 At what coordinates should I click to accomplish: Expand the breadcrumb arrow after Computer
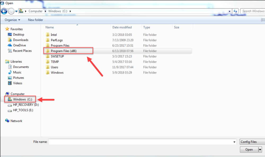pyautogui.click(x=45, y=11)
